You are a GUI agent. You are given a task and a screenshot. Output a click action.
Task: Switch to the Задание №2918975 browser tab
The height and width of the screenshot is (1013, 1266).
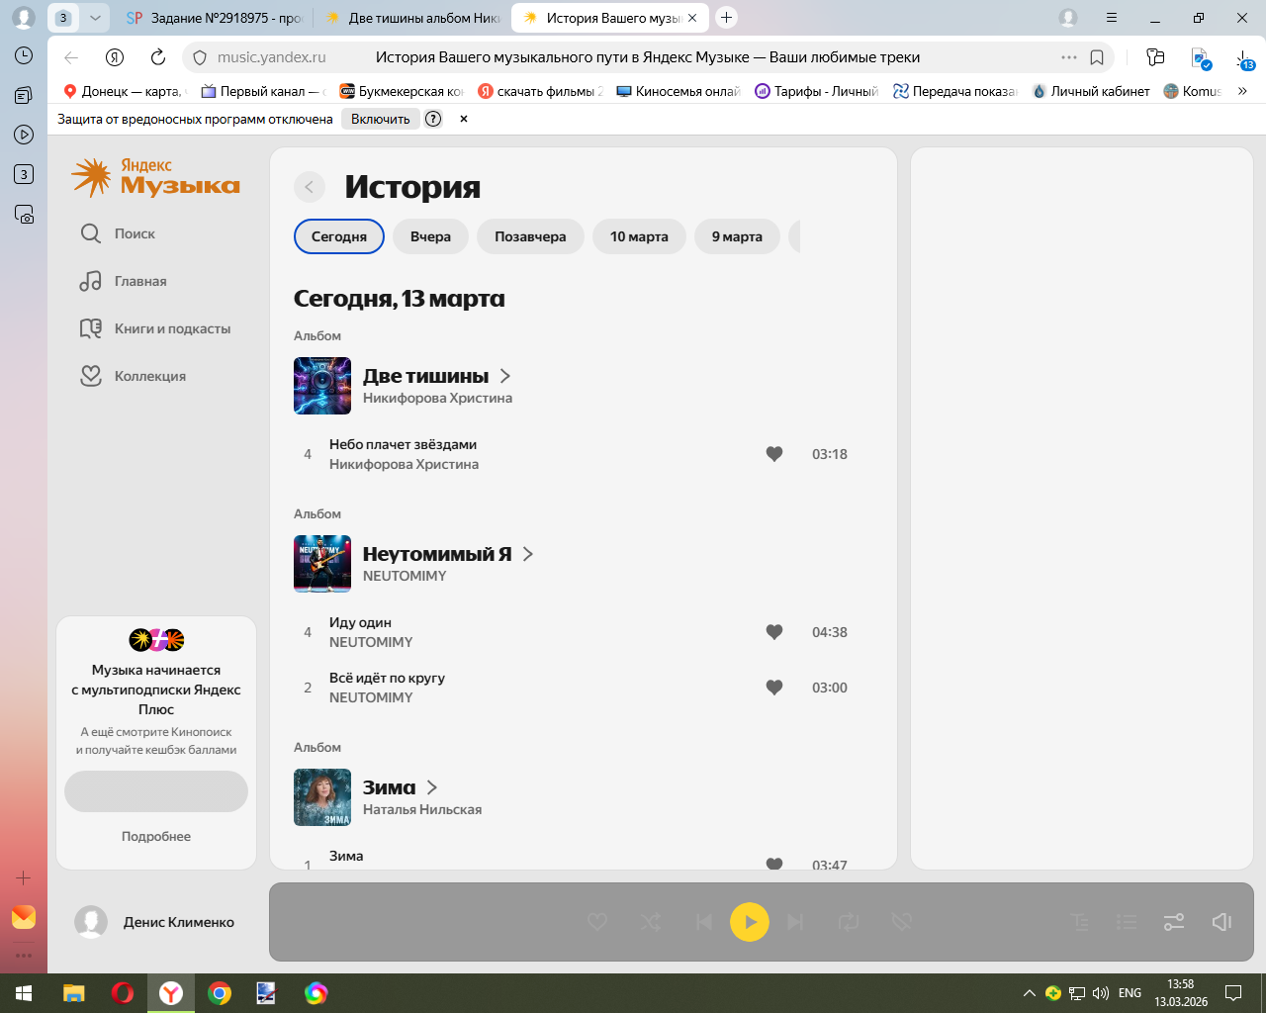215,18
